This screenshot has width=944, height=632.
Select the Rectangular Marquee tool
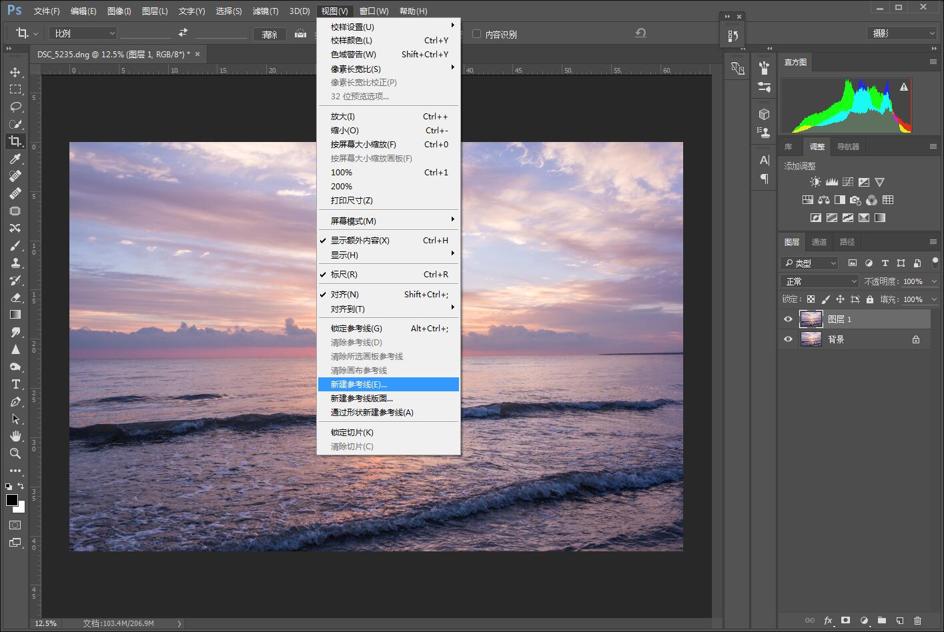click(15, 89)
